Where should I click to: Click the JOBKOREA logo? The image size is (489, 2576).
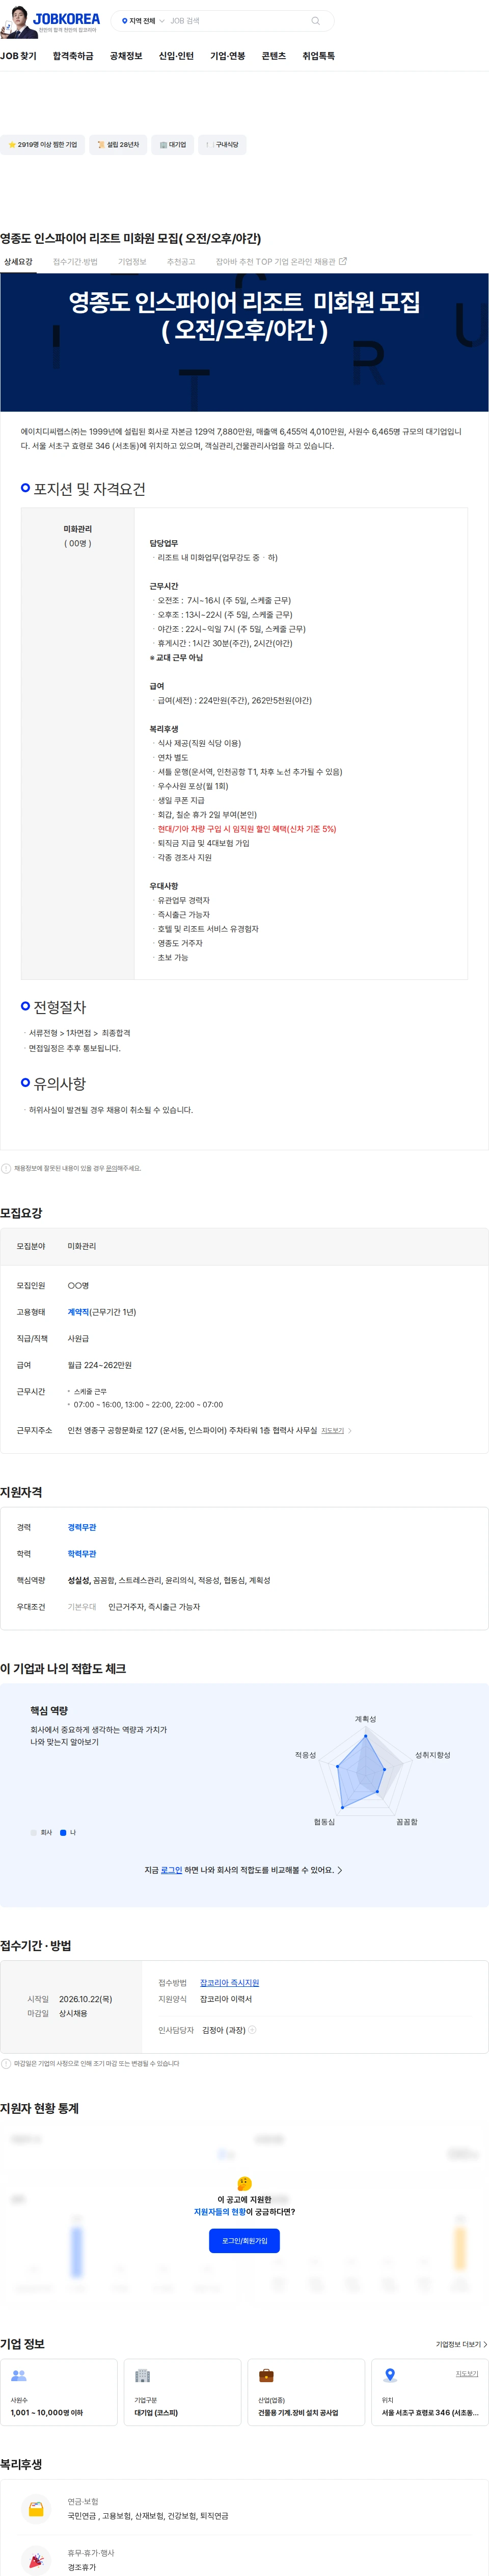(66, 18)
